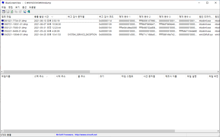Viewport: 220px width, 137px height.
Task: Open the 도움말 menu
Action: tap(32, 7)
